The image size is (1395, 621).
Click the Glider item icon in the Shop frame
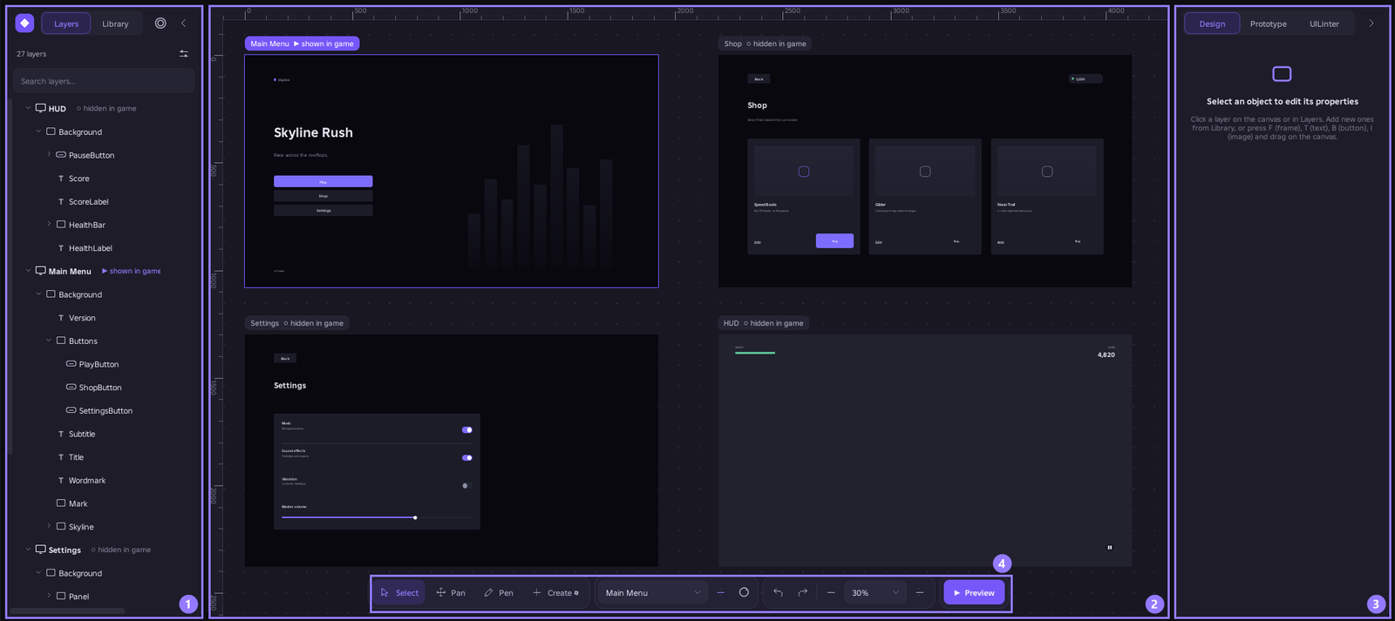[925, 172]
